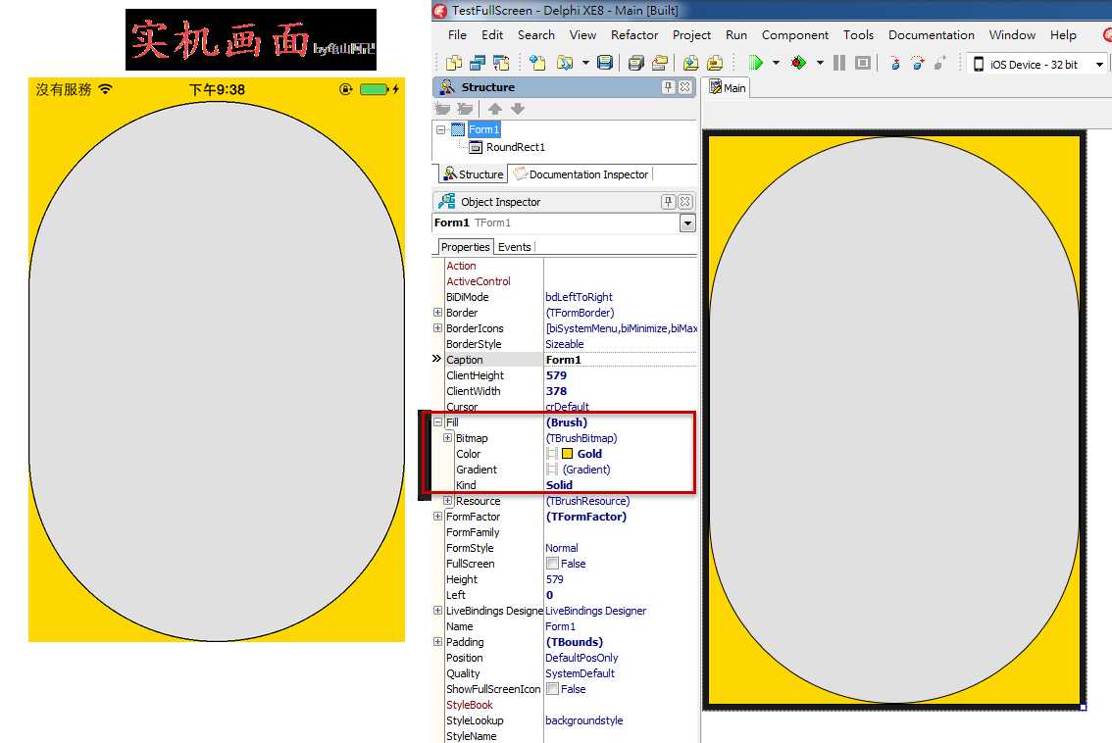
Task: Expand the Resource sub-property
Action: [447, 500]
